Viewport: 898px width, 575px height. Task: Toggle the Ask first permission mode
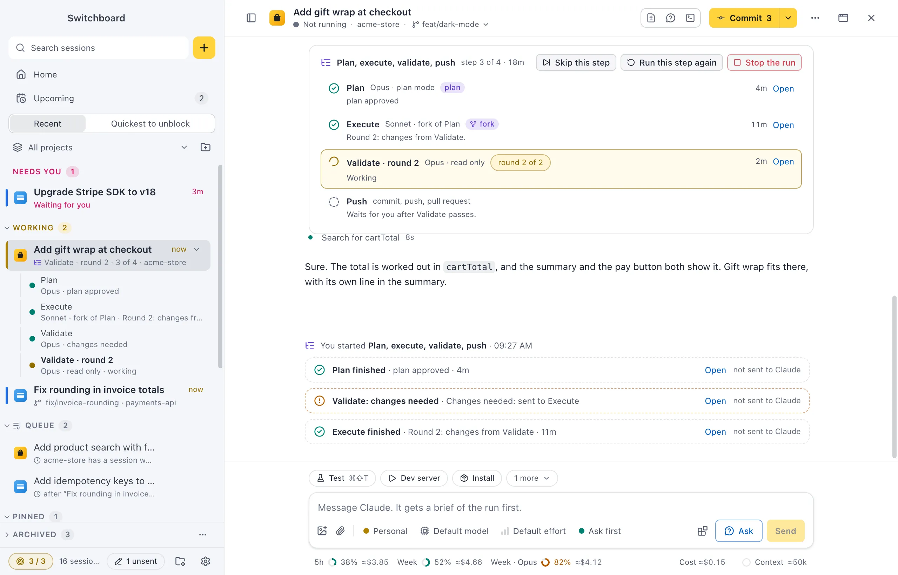599,530
